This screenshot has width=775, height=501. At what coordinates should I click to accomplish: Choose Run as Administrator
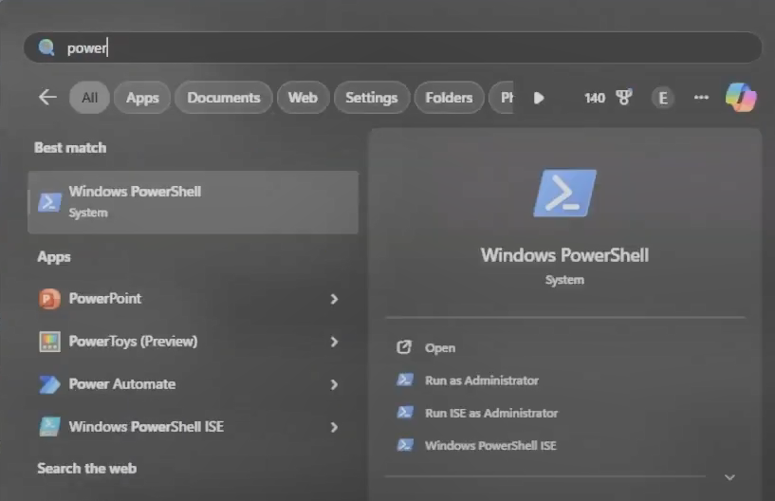(482, 380)
